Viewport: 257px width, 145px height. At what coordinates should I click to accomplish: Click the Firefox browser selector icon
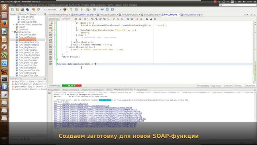[65, 9]
